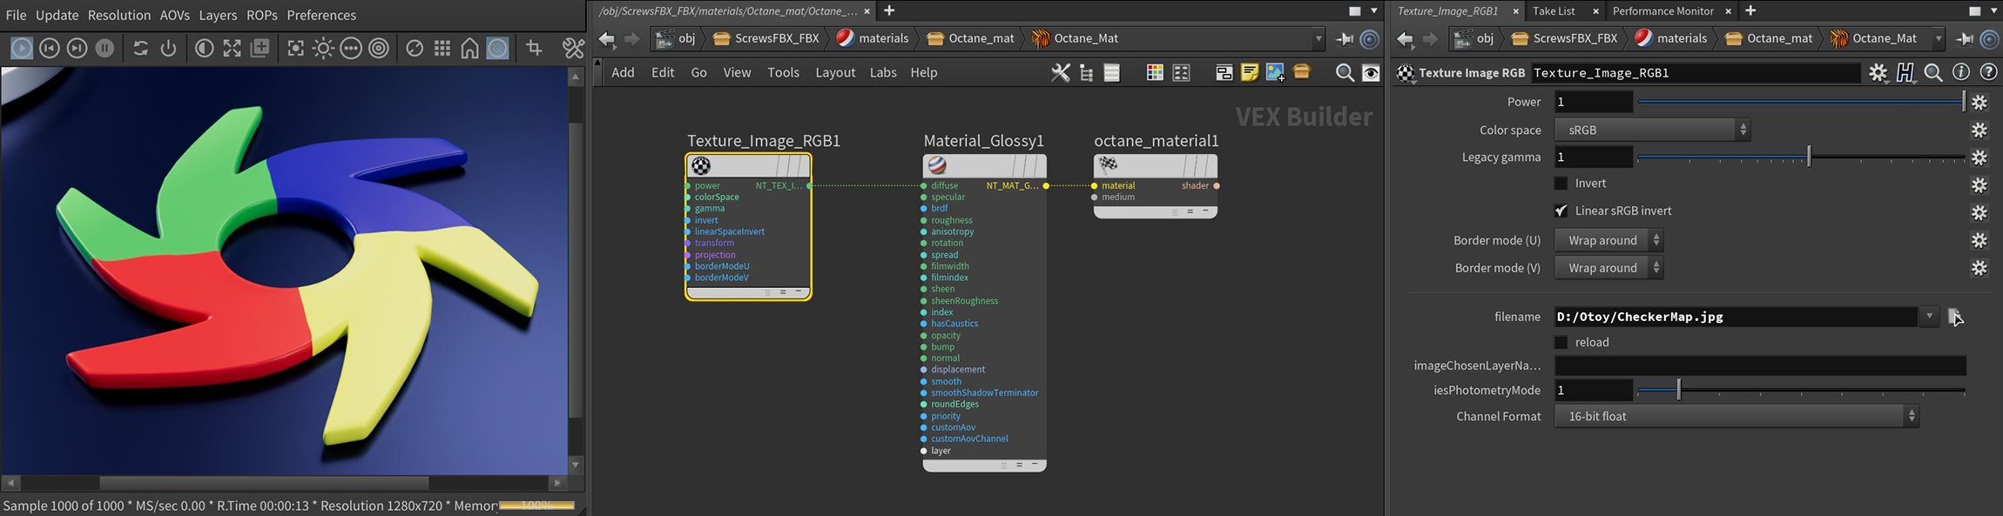
Task: Open the network editor color palette icon
Action: point(1155,73)
